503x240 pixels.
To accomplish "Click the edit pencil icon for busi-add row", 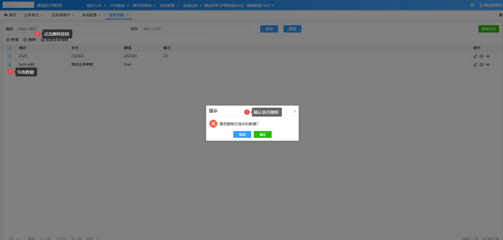I will click(x=475, y=65).
